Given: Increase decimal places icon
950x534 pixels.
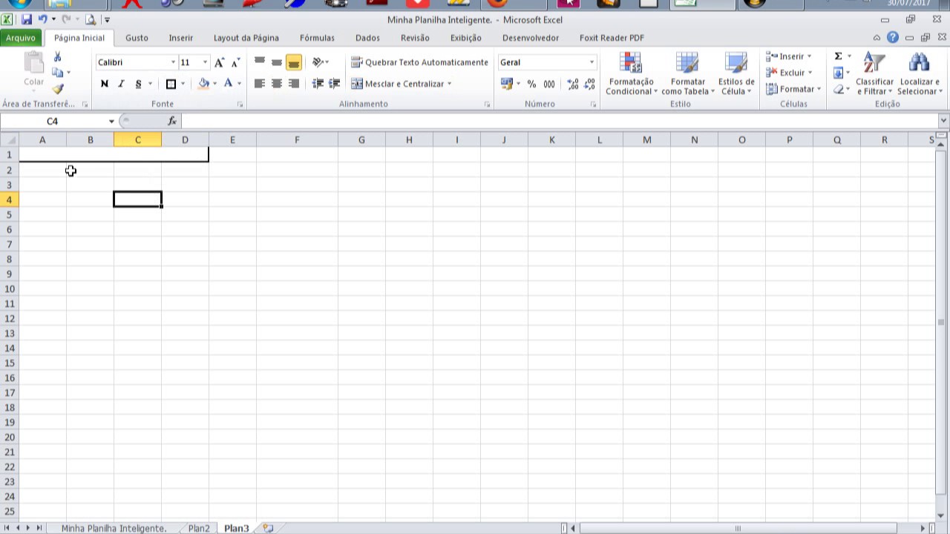Looking at the screenshot, I should [572, 84].
